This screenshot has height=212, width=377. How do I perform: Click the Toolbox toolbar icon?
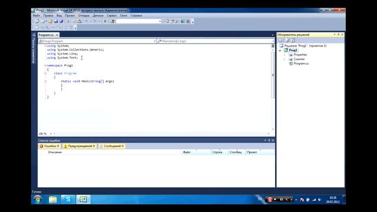[x=177, y=21]
